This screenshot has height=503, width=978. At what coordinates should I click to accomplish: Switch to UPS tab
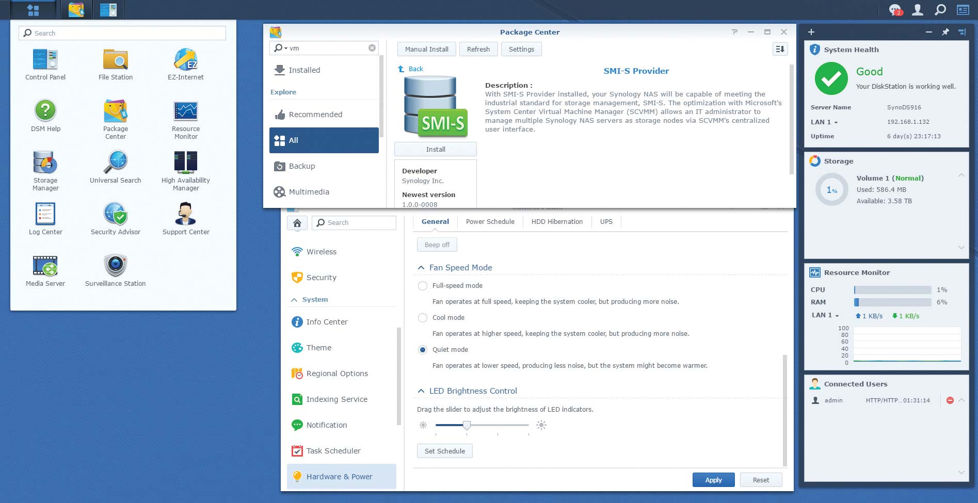(606, 222)
